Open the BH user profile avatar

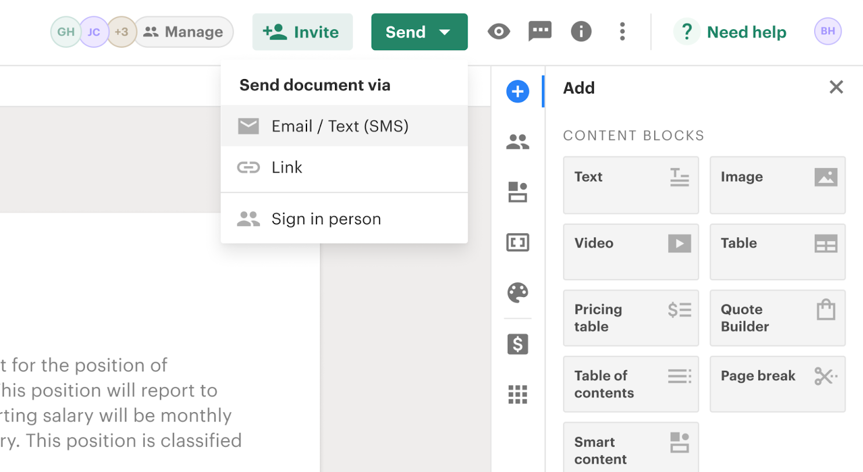click(x=828, y=31)
